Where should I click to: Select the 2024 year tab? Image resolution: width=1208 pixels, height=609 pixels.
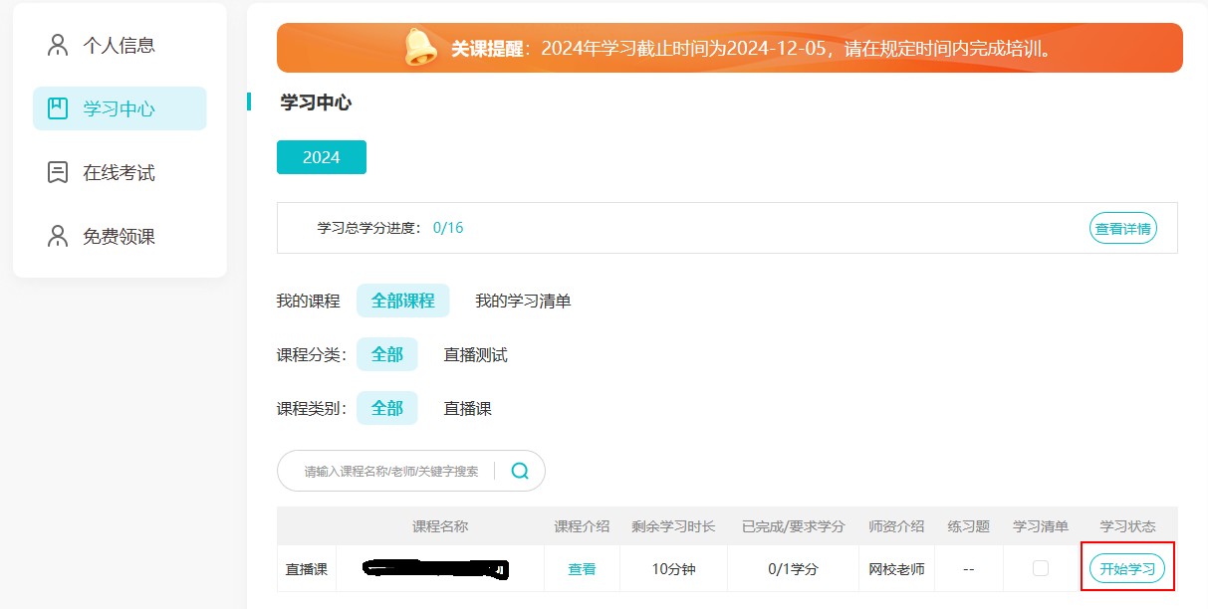point(321,156)
